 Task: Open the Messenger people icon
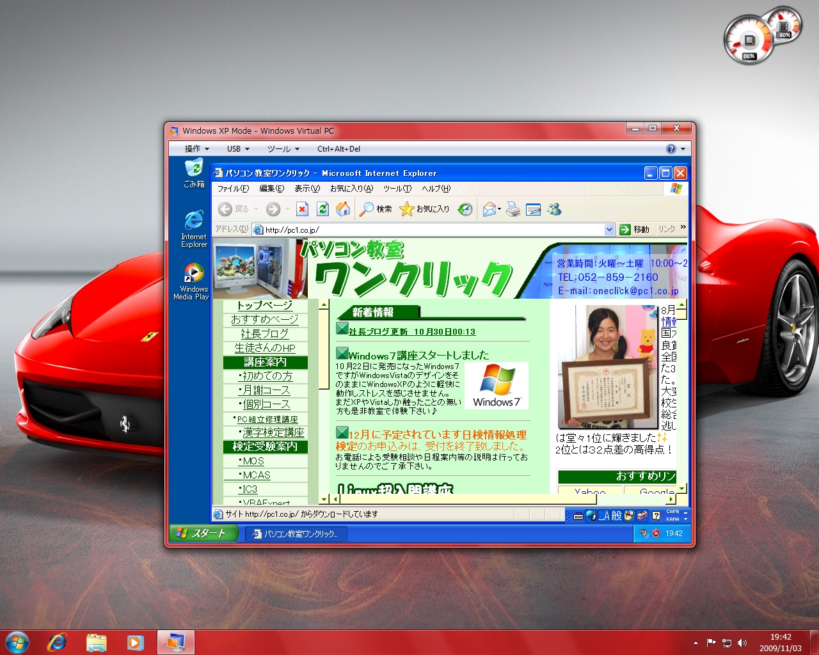(x=554, y=209)
